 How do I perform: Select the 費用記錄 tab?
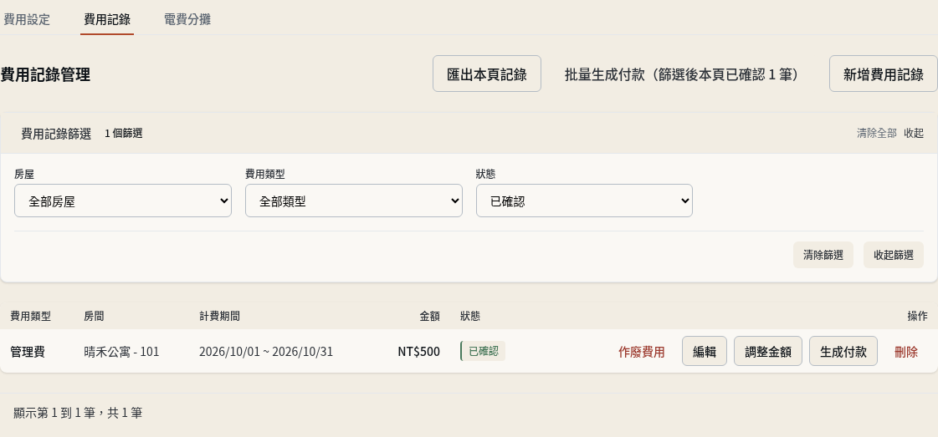[107, 20]
